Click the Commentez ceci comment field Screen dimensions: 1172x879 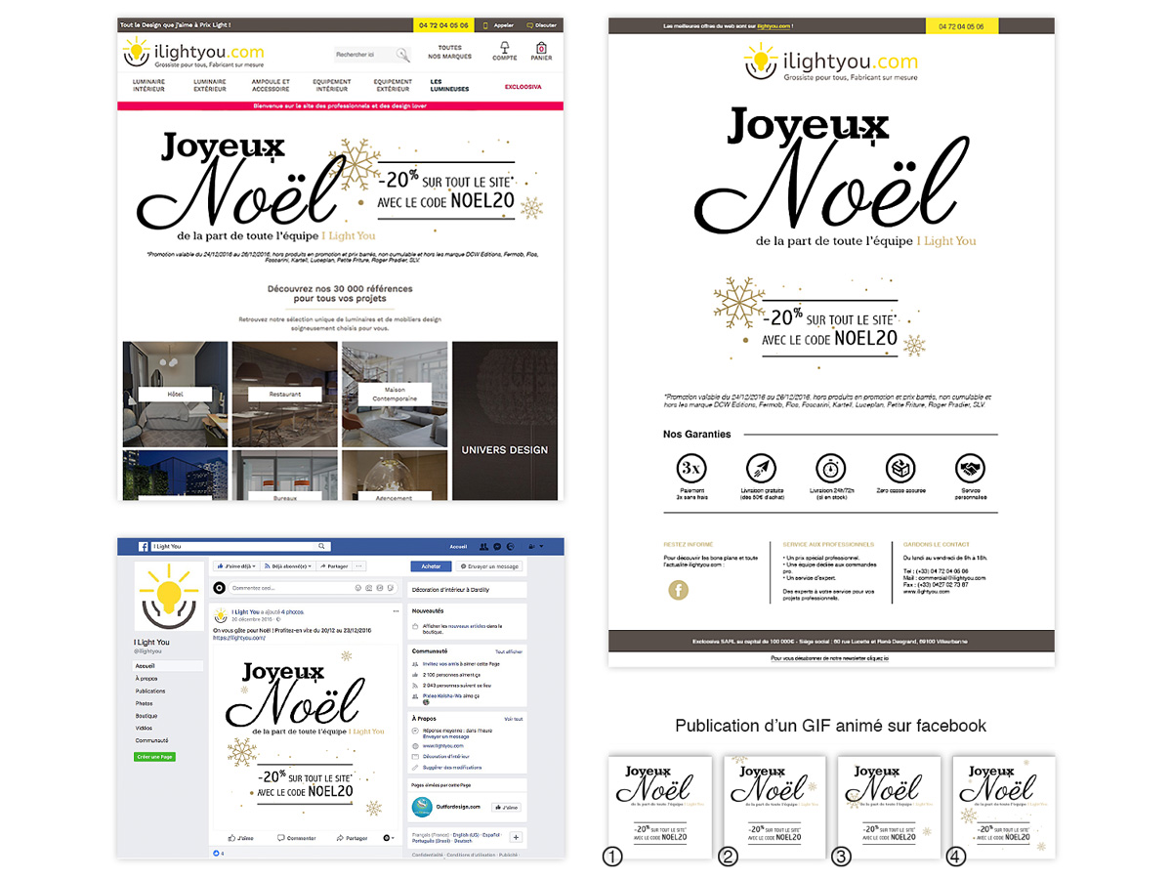313,588
